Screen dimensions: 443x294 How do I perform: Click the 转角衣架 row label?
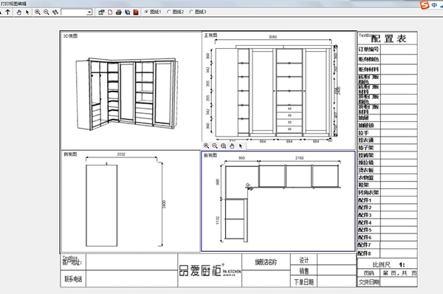[x=368, y=193]
